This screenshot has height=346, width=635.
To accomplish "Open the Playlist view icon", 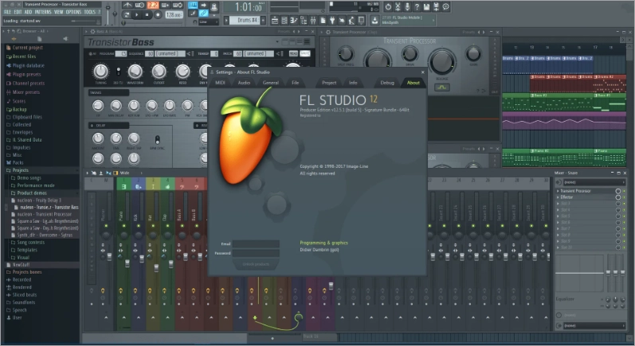I will tap(275, 20).
